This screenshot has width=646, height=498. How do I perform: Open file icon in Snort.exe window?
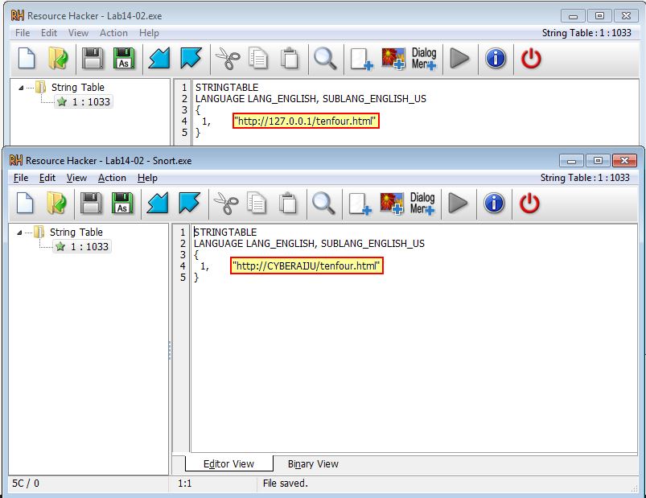(x=56, y=204)
